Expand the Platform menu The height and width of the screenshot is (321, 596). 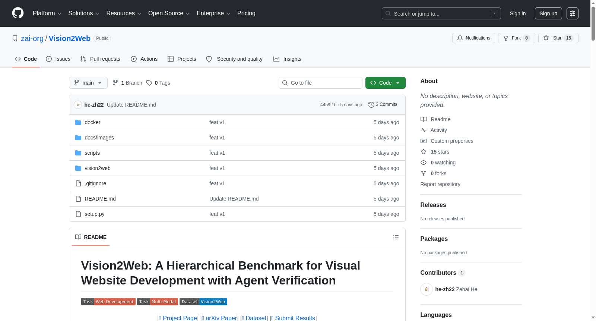coord(47,13)
